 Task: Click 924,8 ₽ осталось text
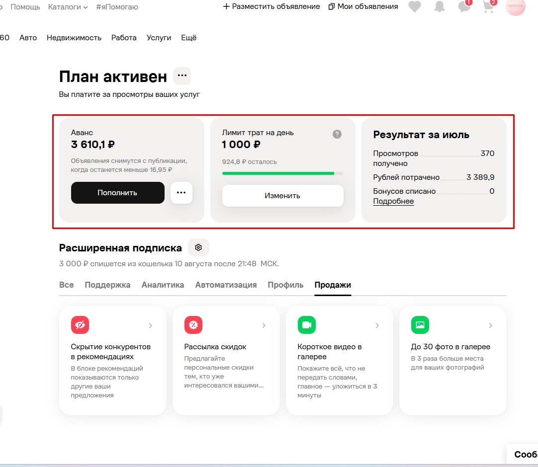point(250,162)
